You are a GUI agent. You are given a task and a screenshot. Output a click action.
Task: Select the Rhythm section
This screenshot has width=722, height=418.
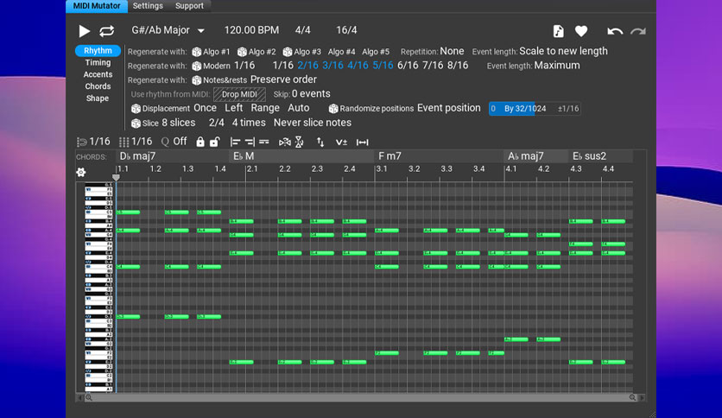[x=98, y=51]
